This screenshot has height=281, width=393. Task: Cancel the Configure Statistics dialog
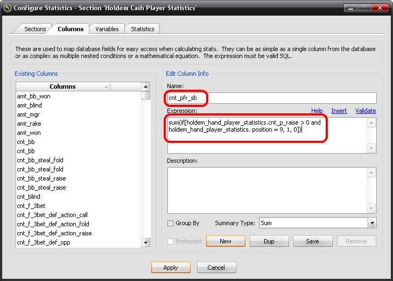click(216, 268)
